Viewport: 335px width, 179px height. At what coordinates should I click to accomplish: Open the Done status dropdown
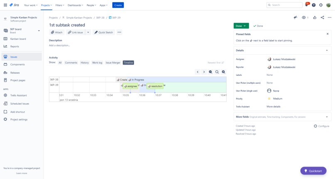tap(241, 26)
